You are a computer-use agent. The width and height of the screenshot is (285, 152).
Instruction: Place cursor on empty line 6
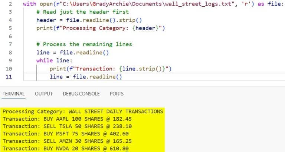(111, 36)
